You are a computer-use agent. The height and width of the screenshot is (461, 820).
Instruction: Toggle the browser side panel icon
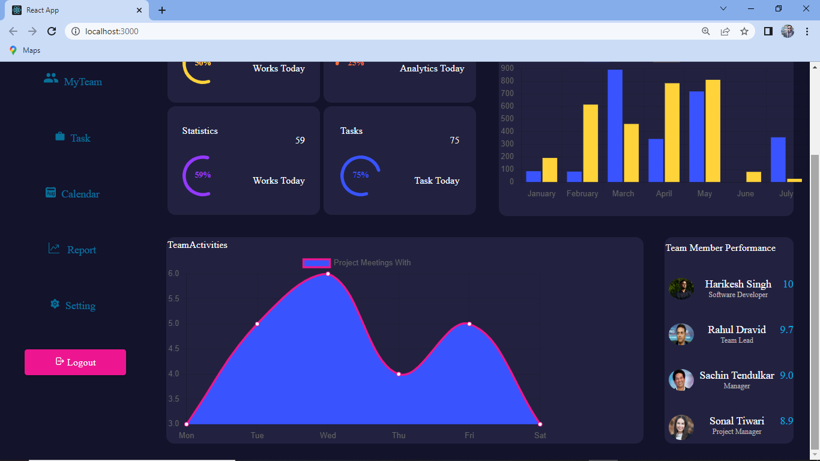[x=768, y=31]
